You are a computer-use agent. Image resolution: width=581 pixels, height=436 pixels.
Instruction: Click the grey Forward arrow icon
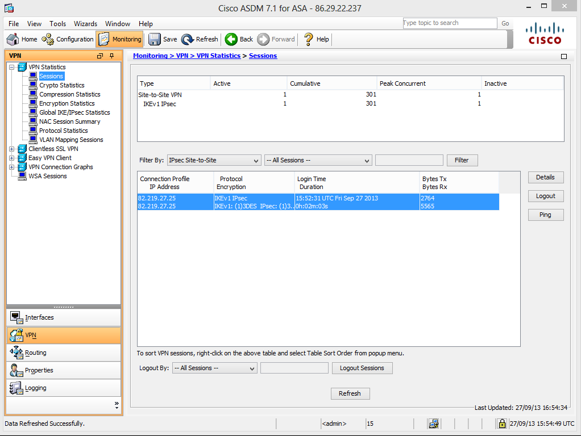263,39
